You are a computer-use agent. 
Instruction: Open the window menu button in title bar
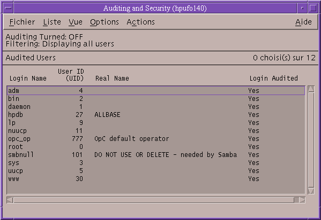(x=8, y=8)
